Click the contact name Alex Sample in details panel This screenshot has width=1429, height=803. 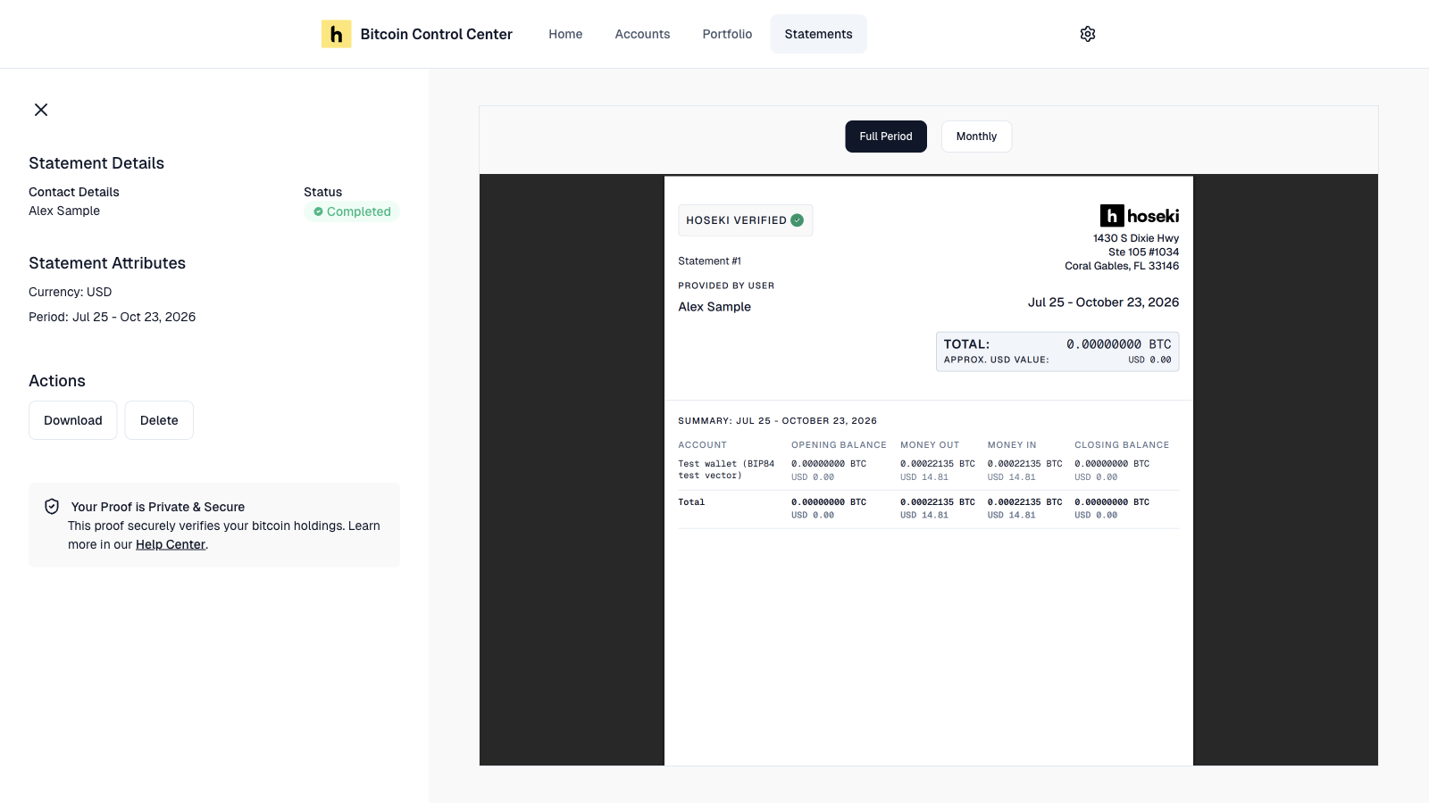click(64, 211)
